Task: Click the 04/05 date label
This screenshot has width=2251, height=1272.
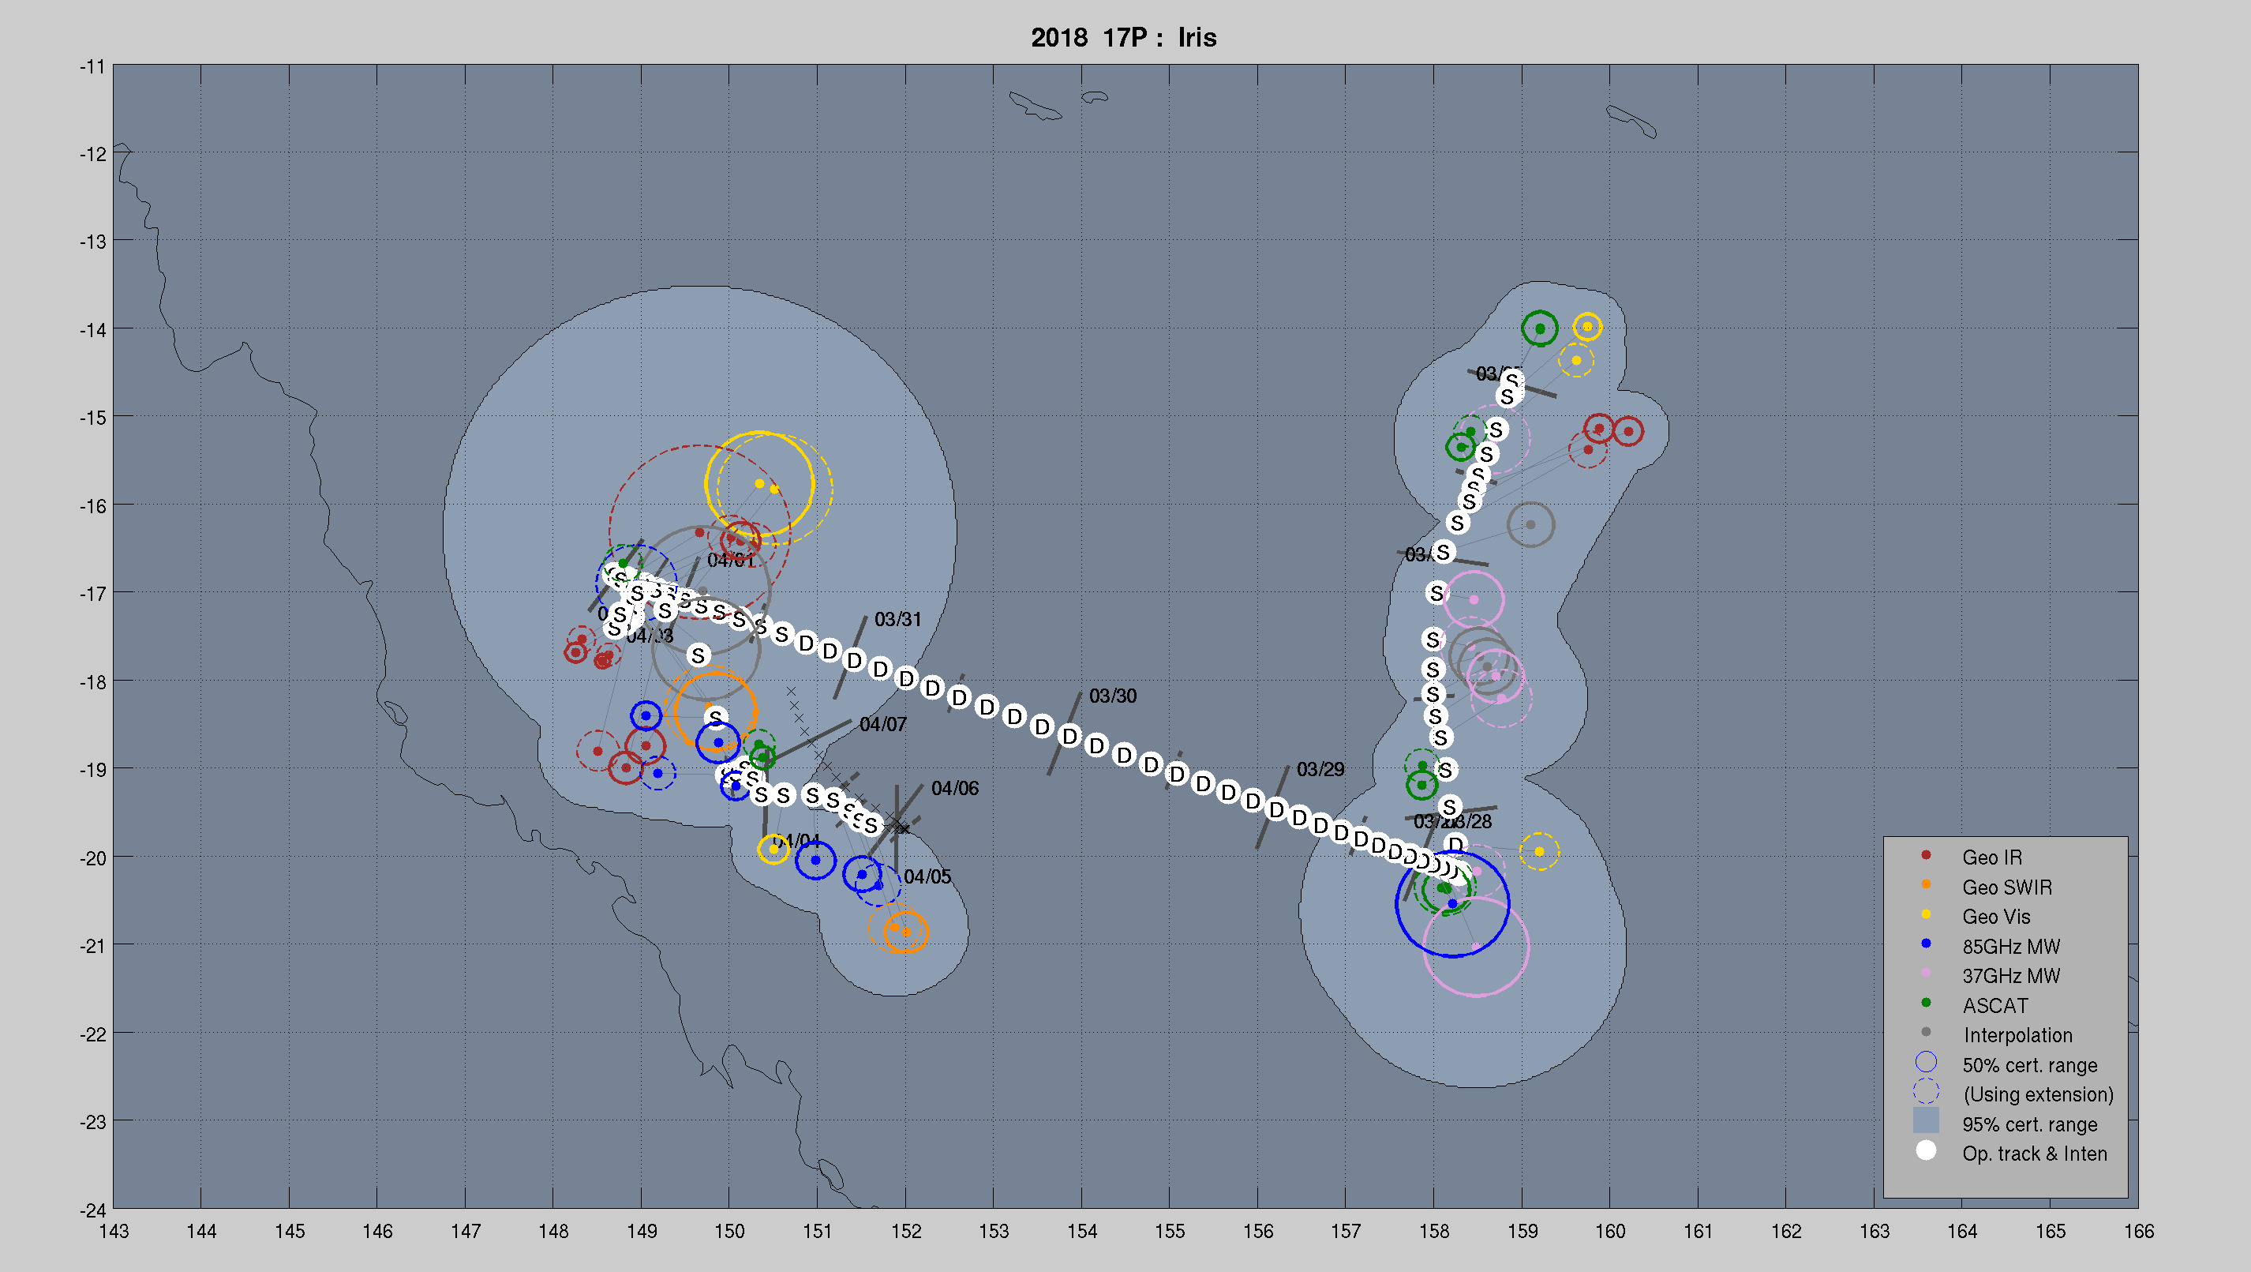Action: (927, 876)
